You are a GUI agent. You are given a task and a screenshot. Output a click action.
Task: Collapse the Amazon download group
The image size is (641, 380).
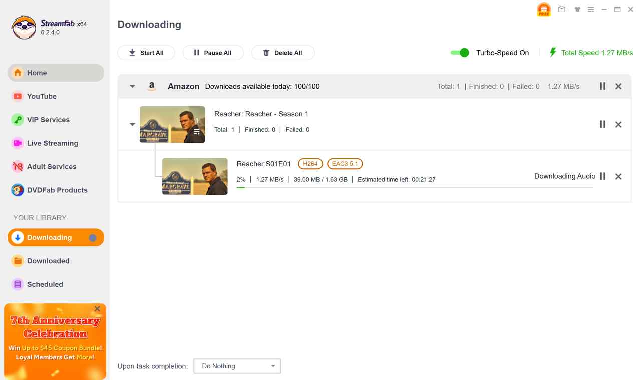[x=132, y=86]
